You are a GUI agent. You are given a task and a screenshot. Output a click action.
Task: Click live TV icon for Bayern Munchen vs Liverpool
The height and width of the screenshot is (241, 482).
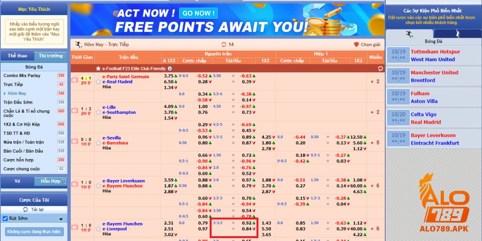(x=74, y=227)
